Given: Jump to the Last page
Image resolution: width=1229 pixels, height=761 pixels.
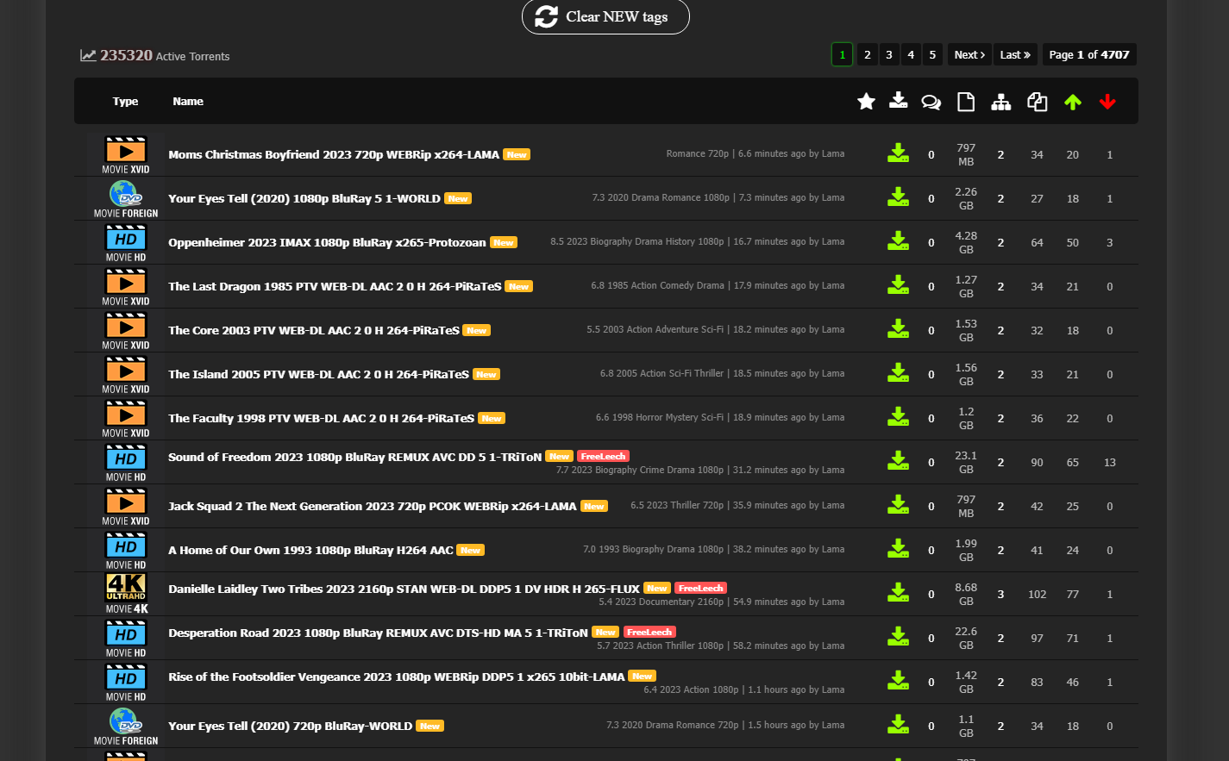Looking at the screenshot, I should pyautogui.click(x=1015, y=54).
